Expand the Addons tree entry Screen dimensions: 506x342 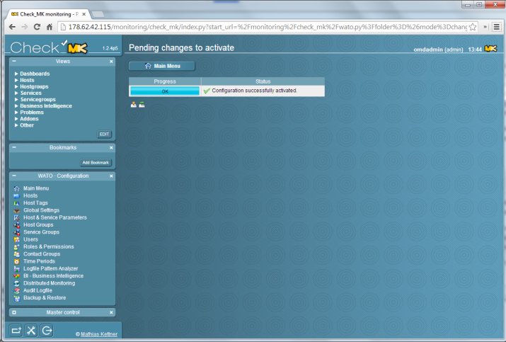(x=16, y=119)
